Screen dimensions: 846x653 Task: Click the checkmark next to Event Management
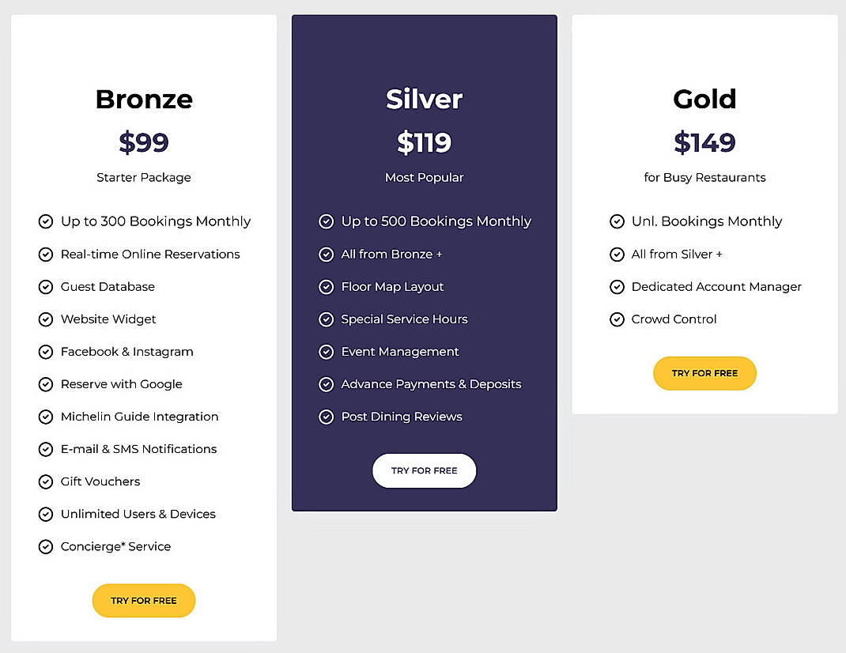pos(327,351)
